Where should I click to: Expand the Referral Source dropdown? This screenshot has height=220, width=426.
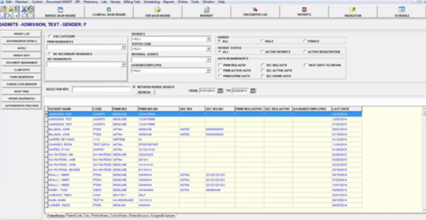click(x=208, y=60)
